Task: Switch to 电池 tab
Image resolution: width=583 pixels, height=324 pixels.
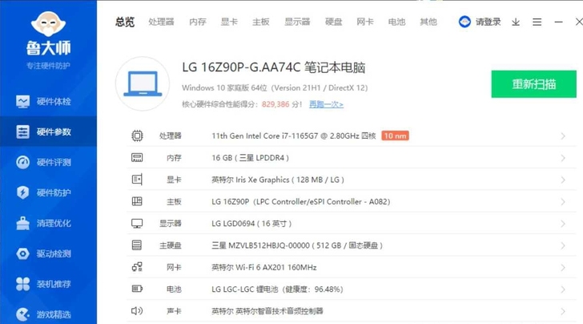Action: tap(396, 22)
